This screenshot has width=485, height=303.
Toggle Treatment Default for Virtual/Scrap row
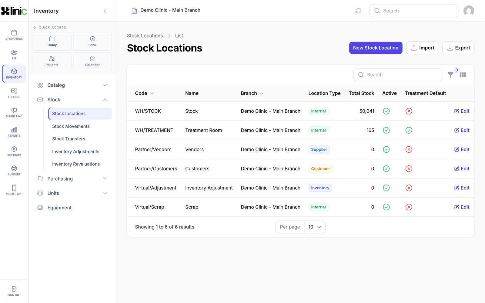point(409,207)
